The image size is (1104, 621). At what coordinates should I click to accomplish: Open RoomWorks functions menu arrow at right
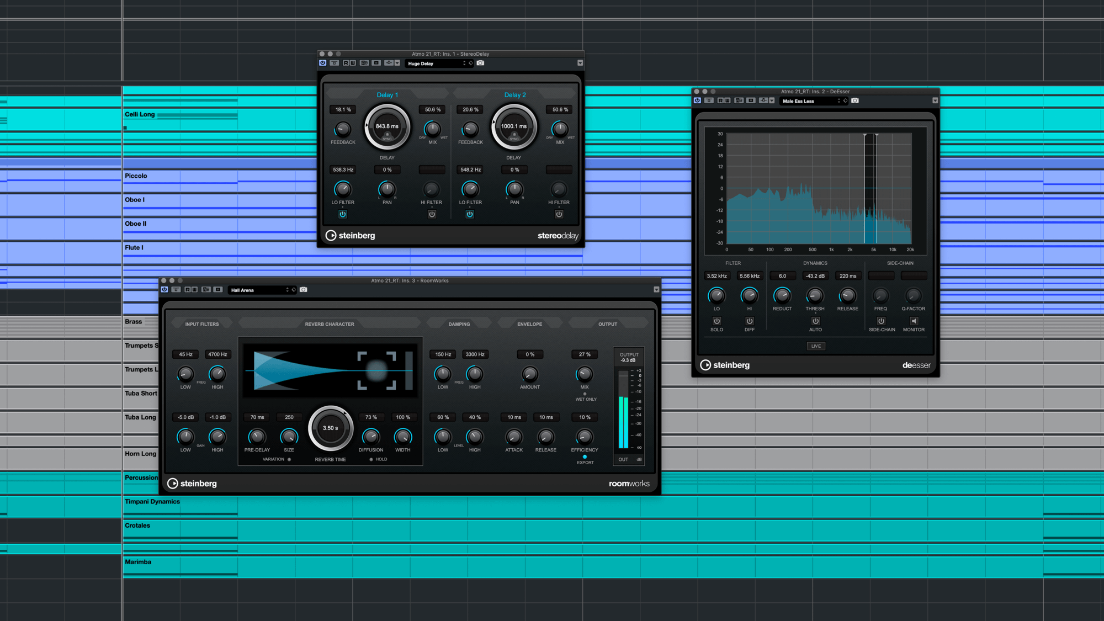pyautogui.click(x=656, y=289)
